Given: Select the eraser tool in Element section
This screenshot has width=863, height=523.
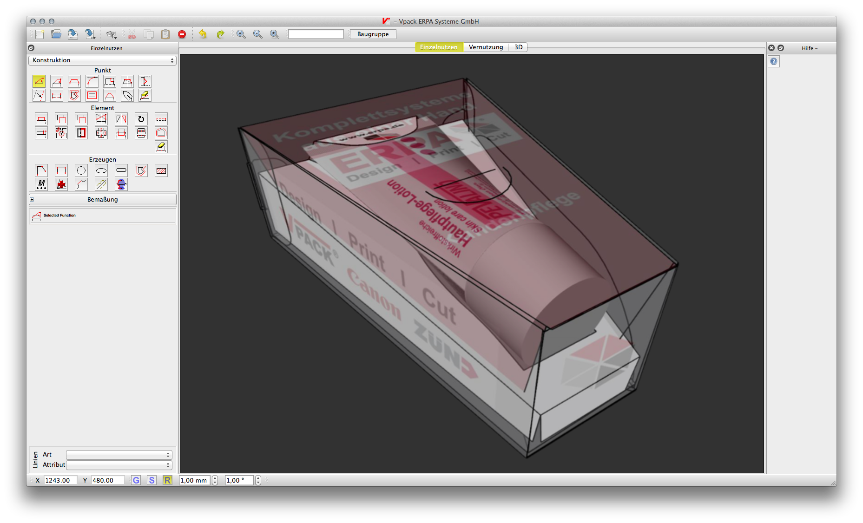Looking at the screenshot, I should 161,147.
